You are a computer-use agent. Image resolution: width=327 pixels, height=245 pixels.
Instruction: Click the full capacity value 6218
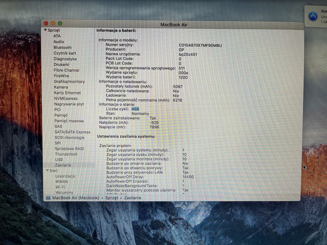(x=178, y=100)
